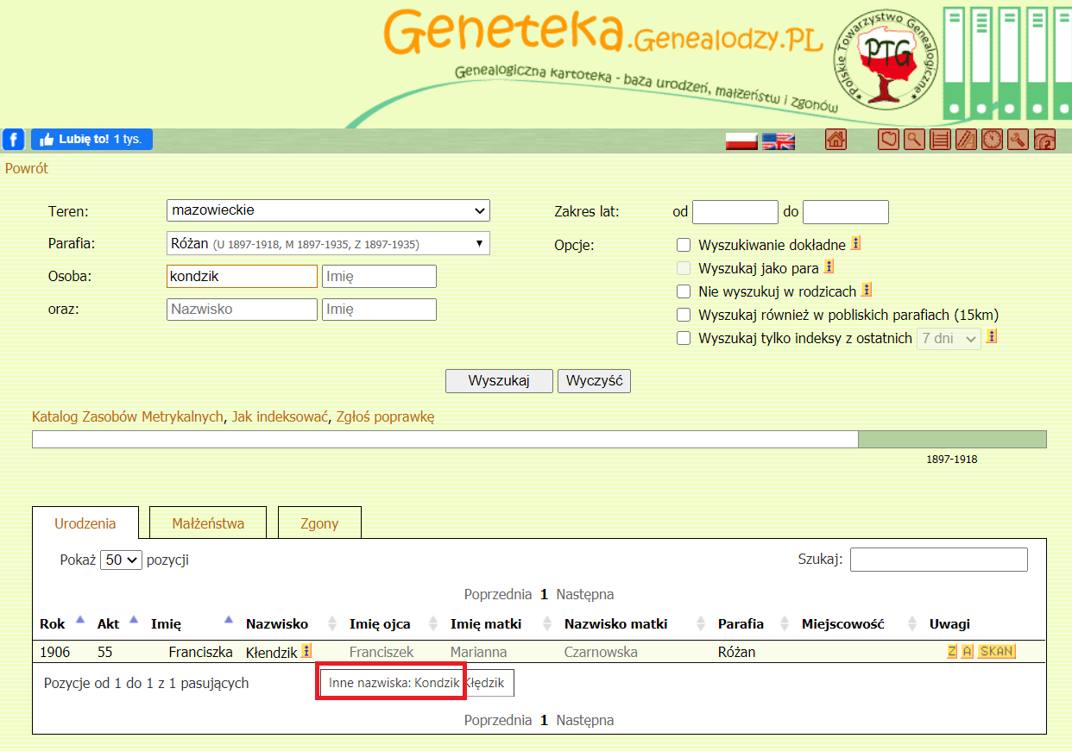Click the Poland map icon in the toolbar

tap(888, 139)
